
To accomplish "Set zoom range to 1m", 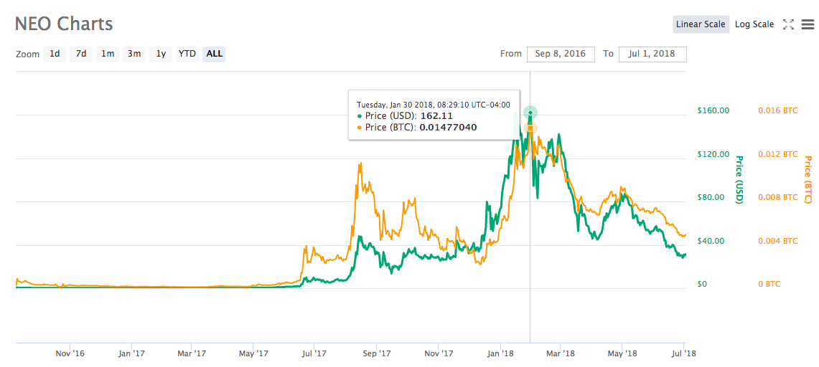I will [108, 54].
